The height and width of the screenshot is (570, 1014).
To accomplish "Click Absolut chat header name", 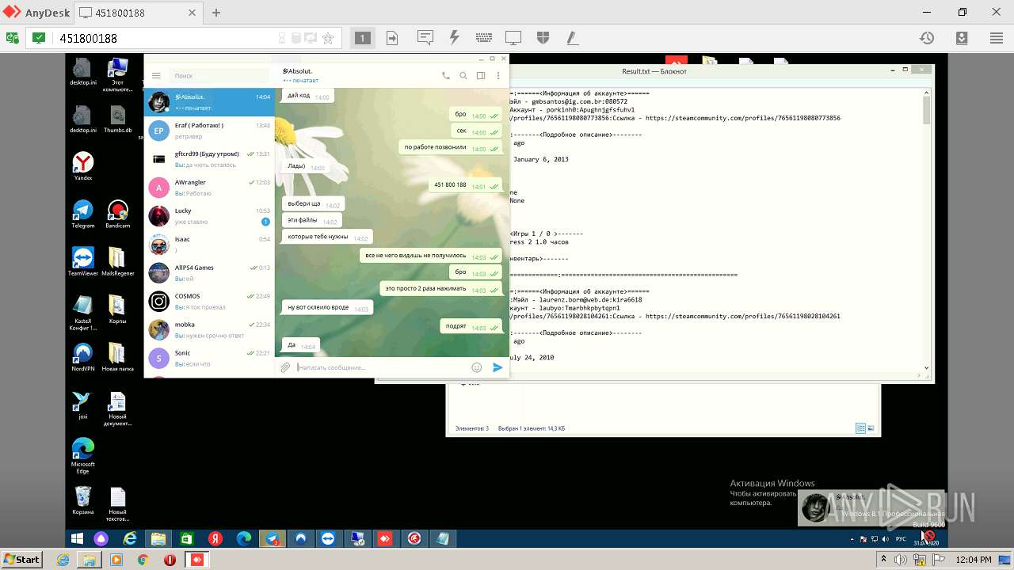I will pos(297,71).
